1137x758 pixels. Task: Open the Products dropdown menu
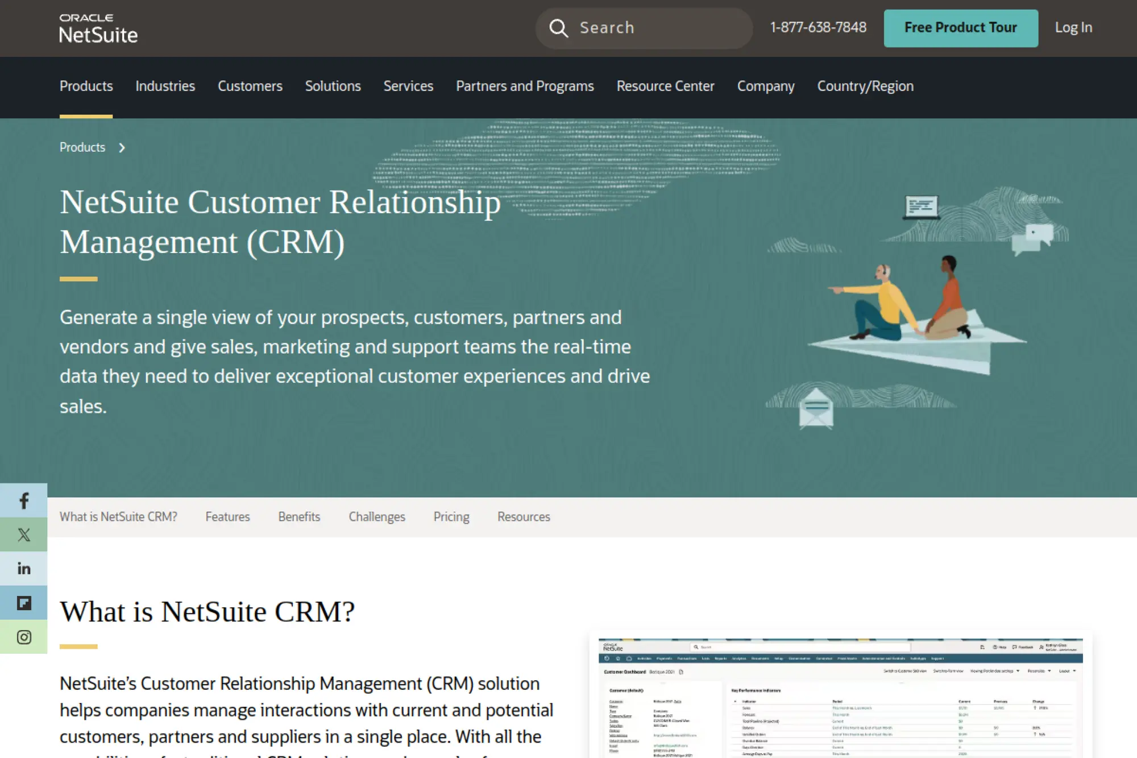pyautogui.click(x=86, y=86)
